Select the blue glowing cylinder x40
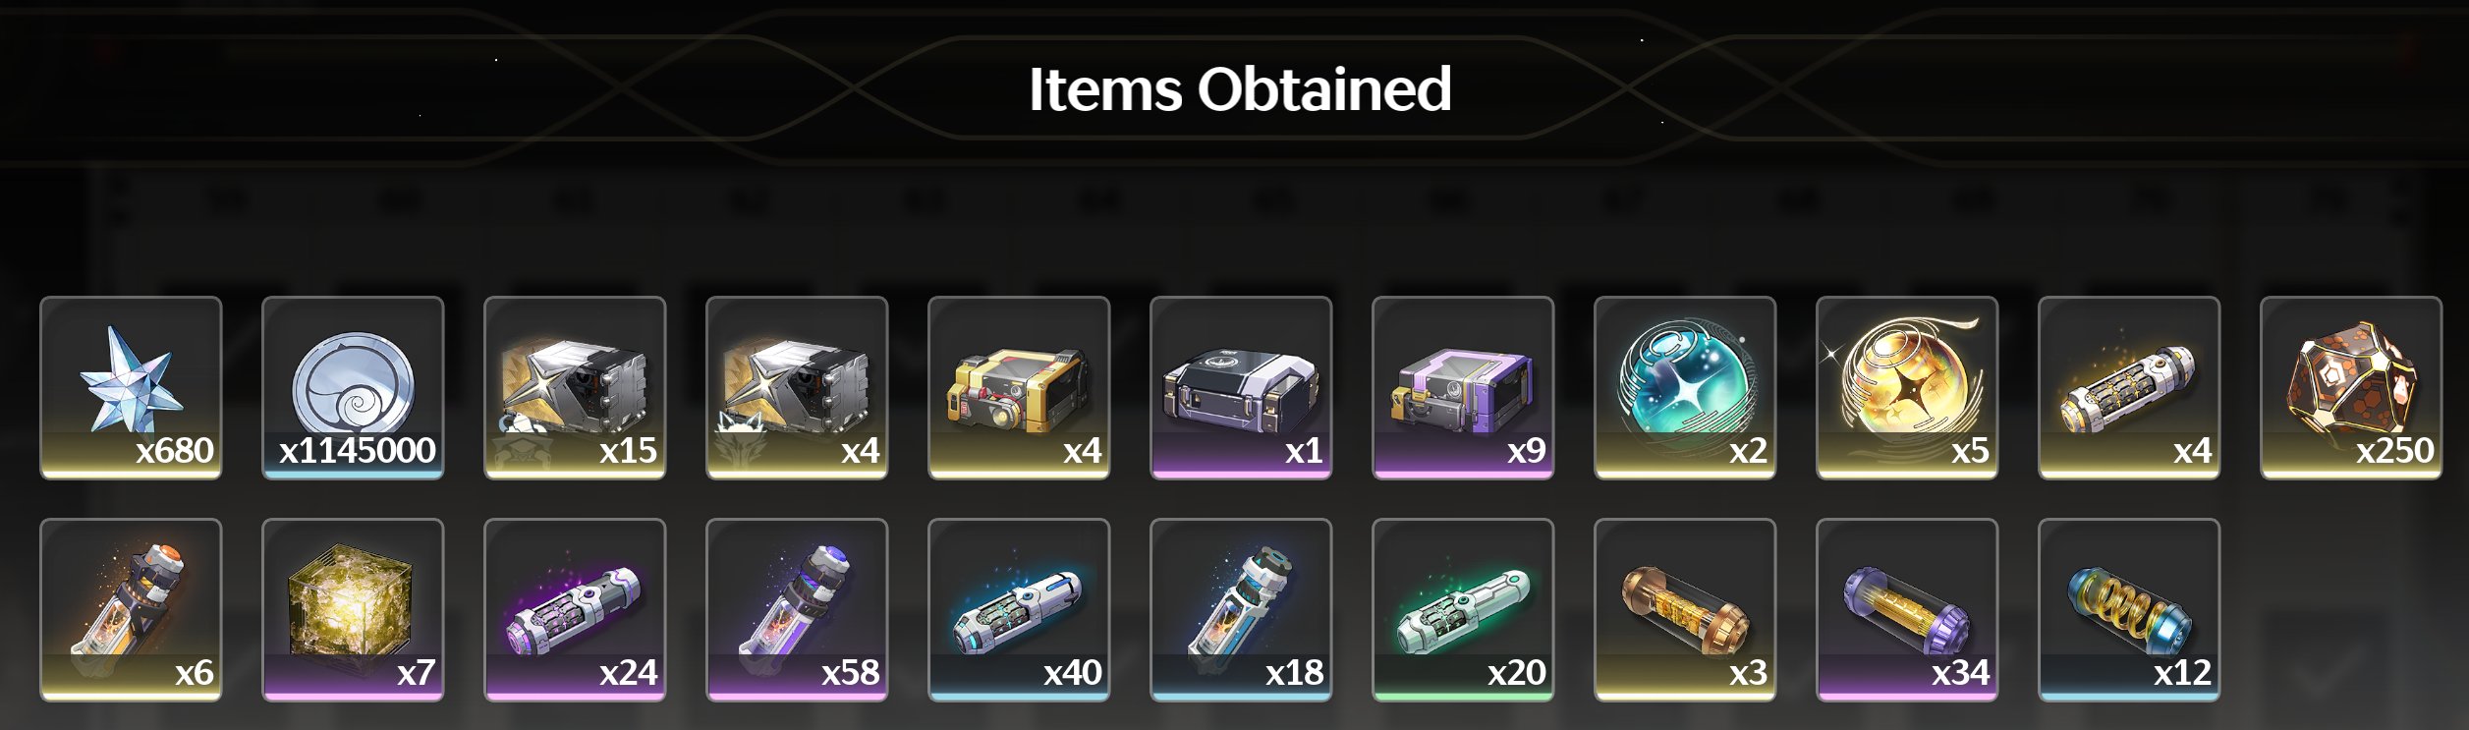 [1019, 609]
